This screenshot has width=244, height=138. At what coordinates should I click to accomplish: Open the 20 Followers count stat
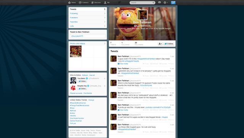pos(139,44)
